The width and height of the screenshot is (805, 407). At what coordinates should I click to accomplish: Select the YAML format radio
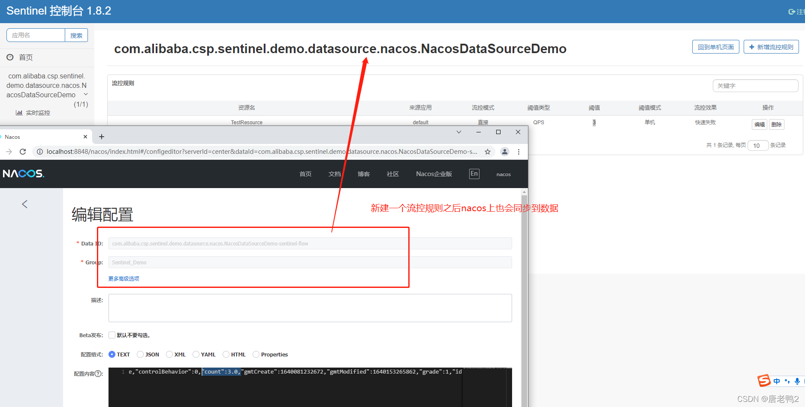[x=196, y=354]
